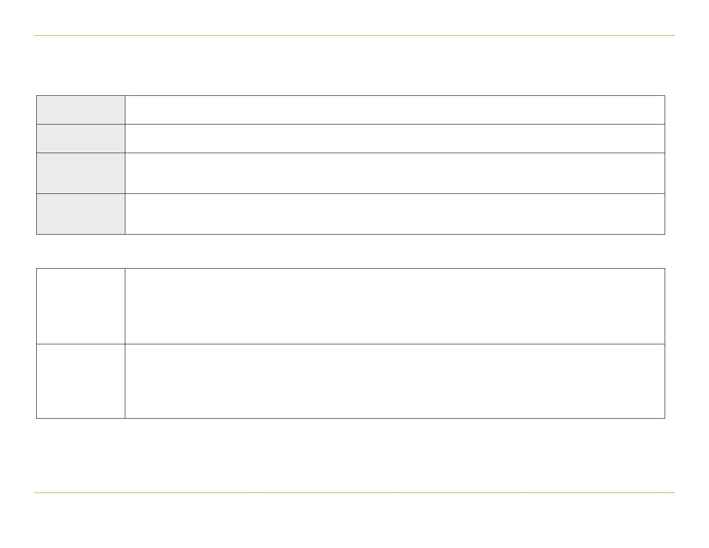
Task: Click blank space between lower table and footer line
Action: coord(354,456)
